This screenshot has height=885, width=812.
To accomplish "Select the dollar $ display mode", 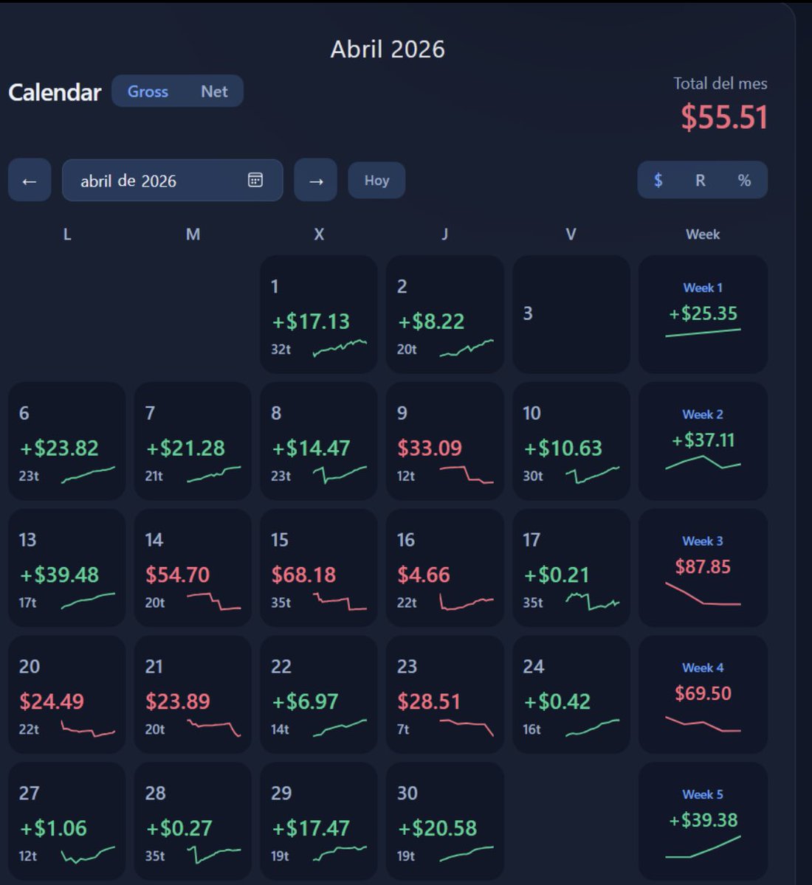I will tap(658, 181).
